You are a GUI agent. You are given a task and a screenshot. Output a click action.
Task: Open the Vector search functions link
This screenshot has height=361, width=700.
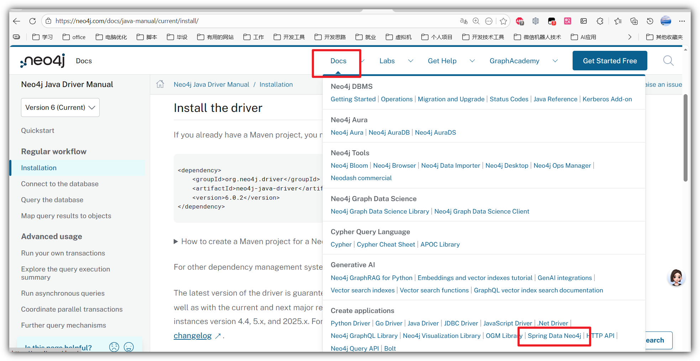point(434,290)
